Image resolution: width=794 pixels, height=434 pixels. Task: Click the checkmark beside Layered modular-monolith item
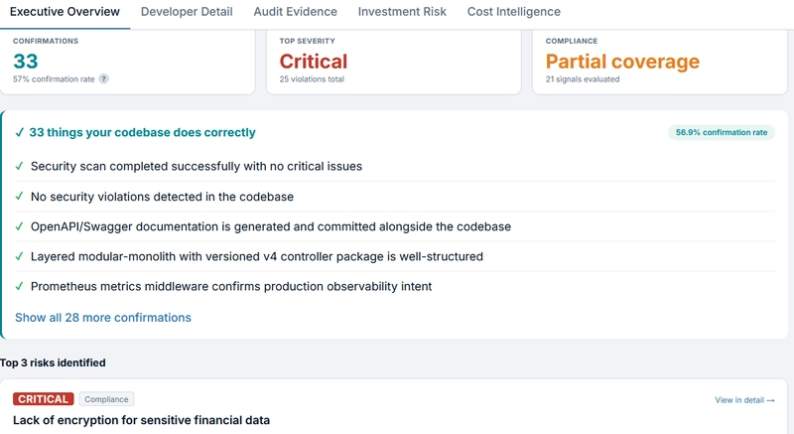(19, 256)
